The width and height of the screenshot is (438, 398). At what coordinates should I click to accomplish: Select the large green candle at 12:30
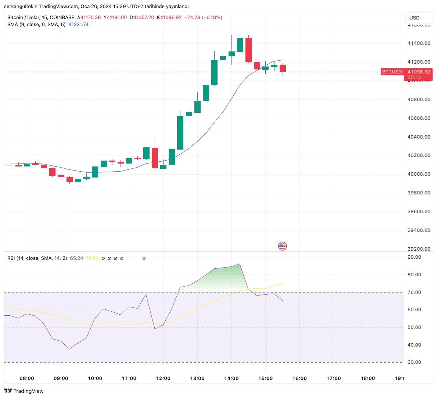click(180, 132)
